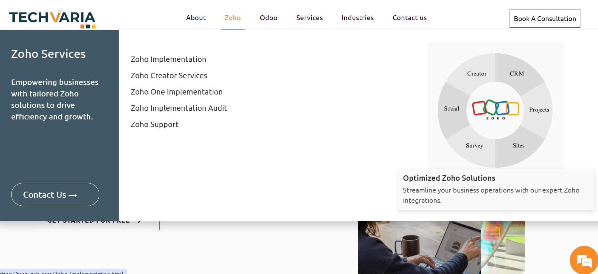
Task: Click the Social segment of Zoho wheel
Action: tap(451, 109)
